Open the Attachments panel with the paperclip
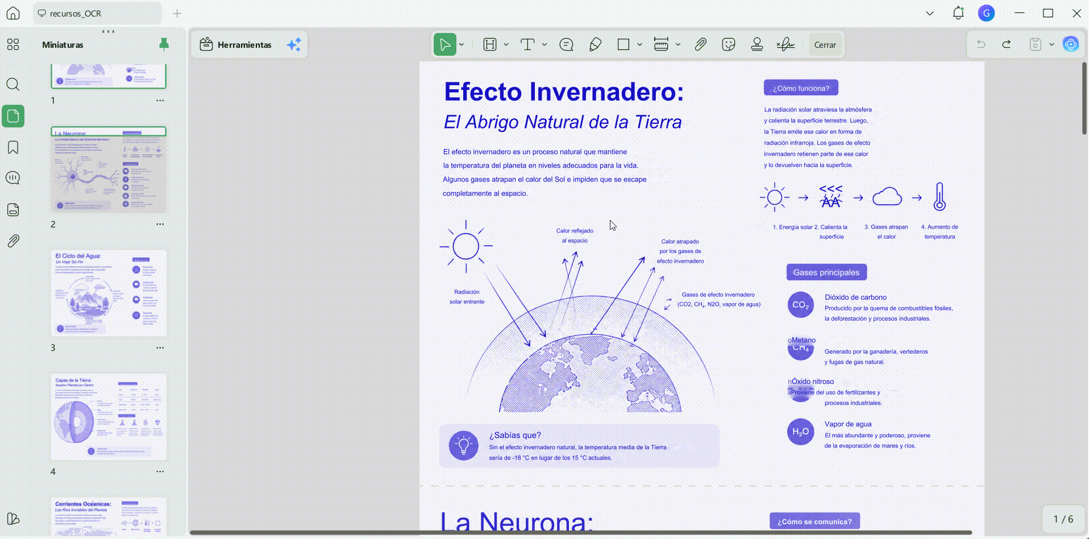This screenshot has width=1089, height=539. (13, 241)
